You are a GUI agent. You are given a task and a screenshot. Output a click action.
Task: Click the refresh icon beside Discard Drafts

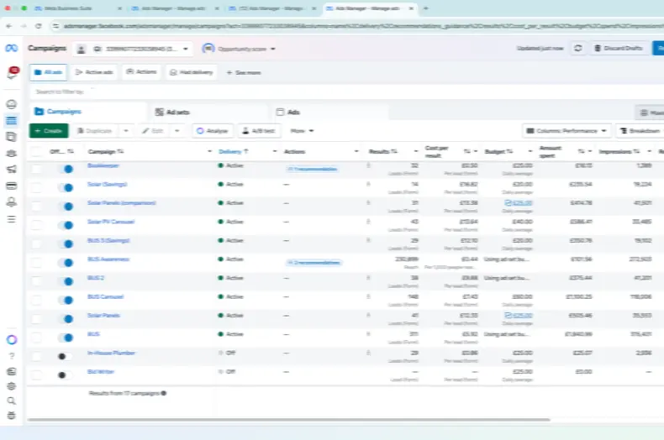578,49
